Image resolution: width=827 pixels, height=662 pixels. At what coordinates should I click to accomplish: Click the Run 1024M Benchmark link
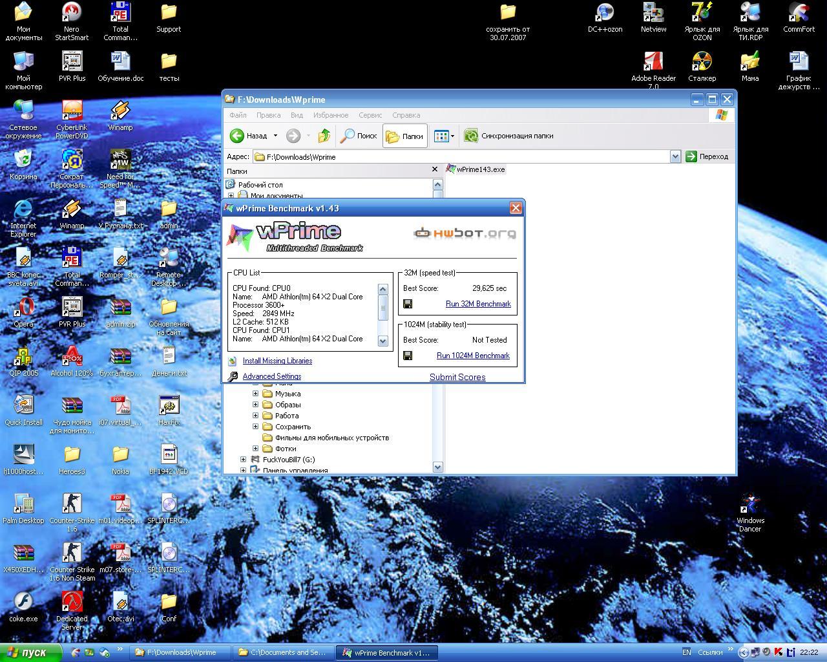(x=473, y=356)
